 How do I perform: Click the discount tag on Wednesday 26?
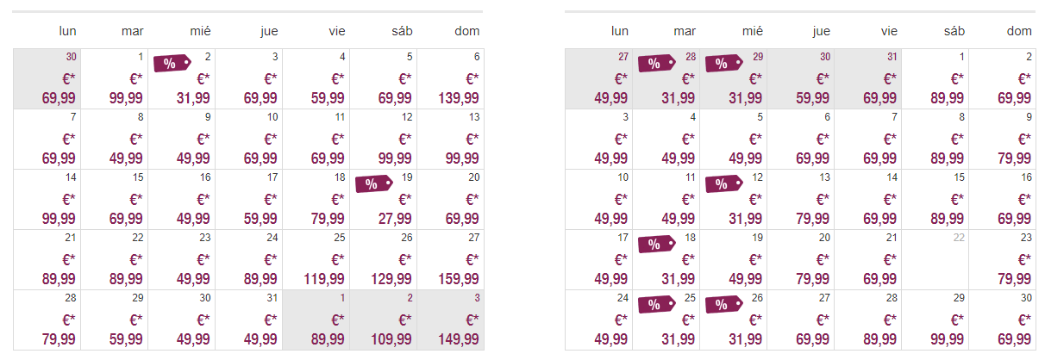click(723, 304)
